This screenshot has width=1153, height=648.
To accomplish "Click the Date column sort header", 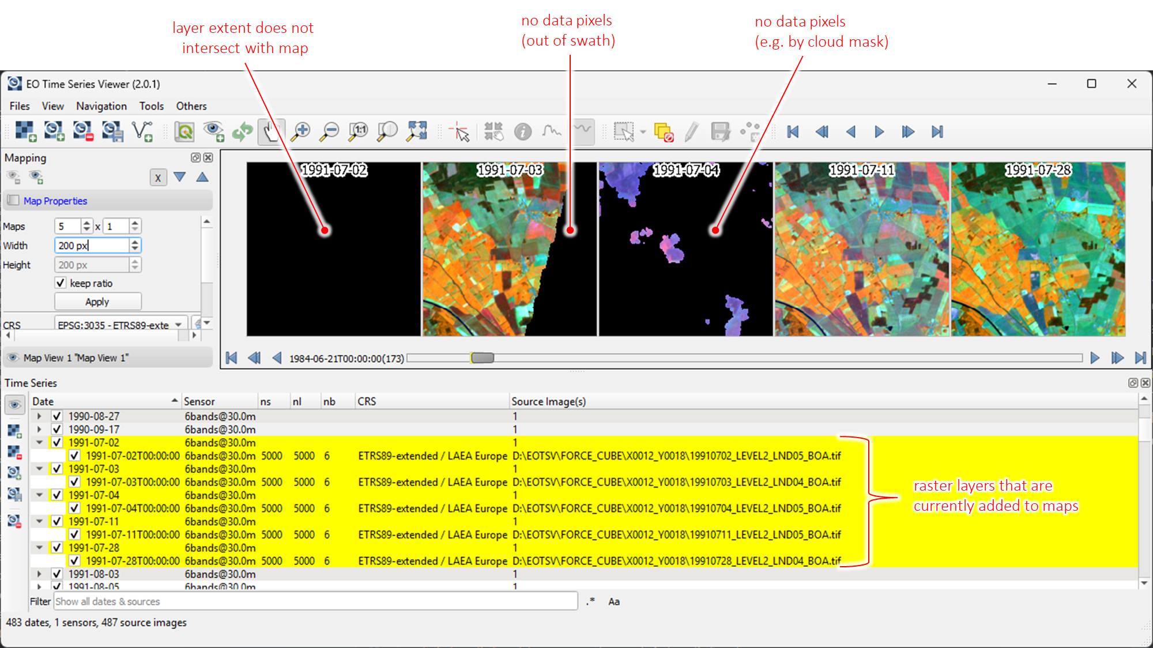I will coord(105,401).
